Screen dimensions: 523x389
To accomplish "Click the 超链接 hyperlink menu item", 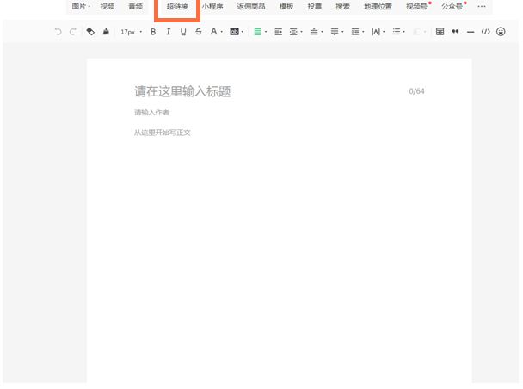I will point(176,6).
